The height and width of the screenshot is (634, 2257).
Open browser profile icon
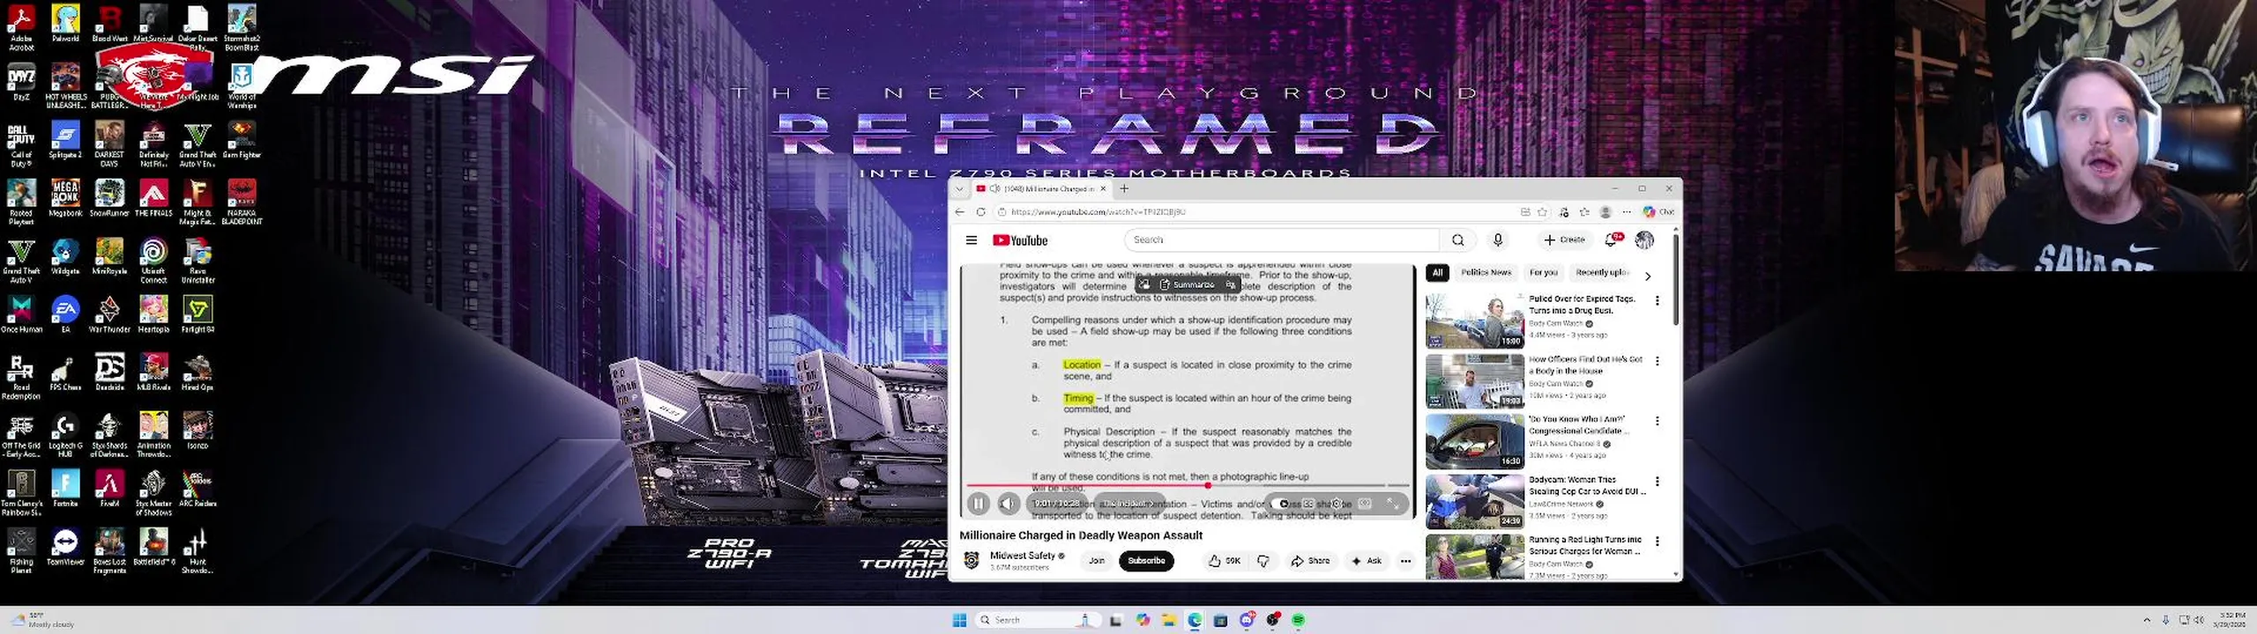click(x=1605, y=212)
